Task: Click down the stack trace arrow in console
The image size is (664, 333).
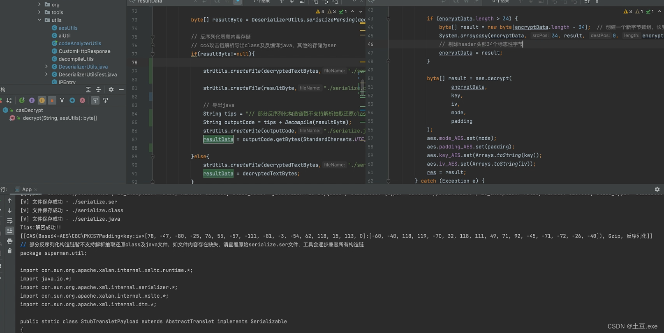Action: [10, 210]
